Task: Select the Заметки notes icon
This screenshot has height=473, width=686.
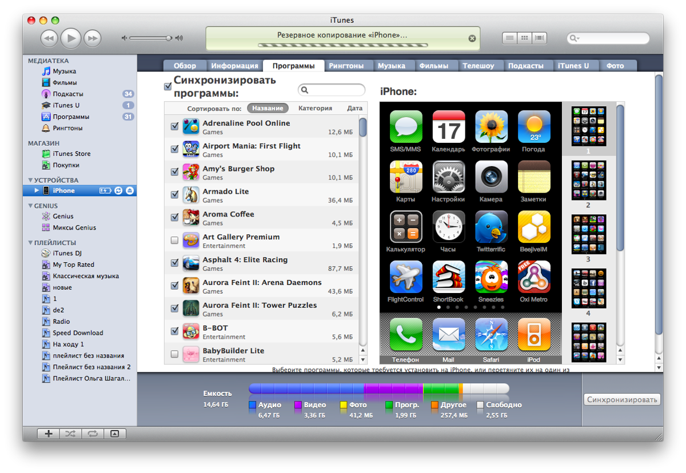Action: click(x=534, y=177)
